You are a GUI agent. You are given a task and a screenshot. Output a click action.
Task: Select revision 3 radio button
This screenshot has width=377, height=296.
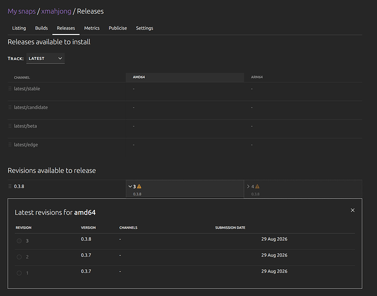coord(19,241)
